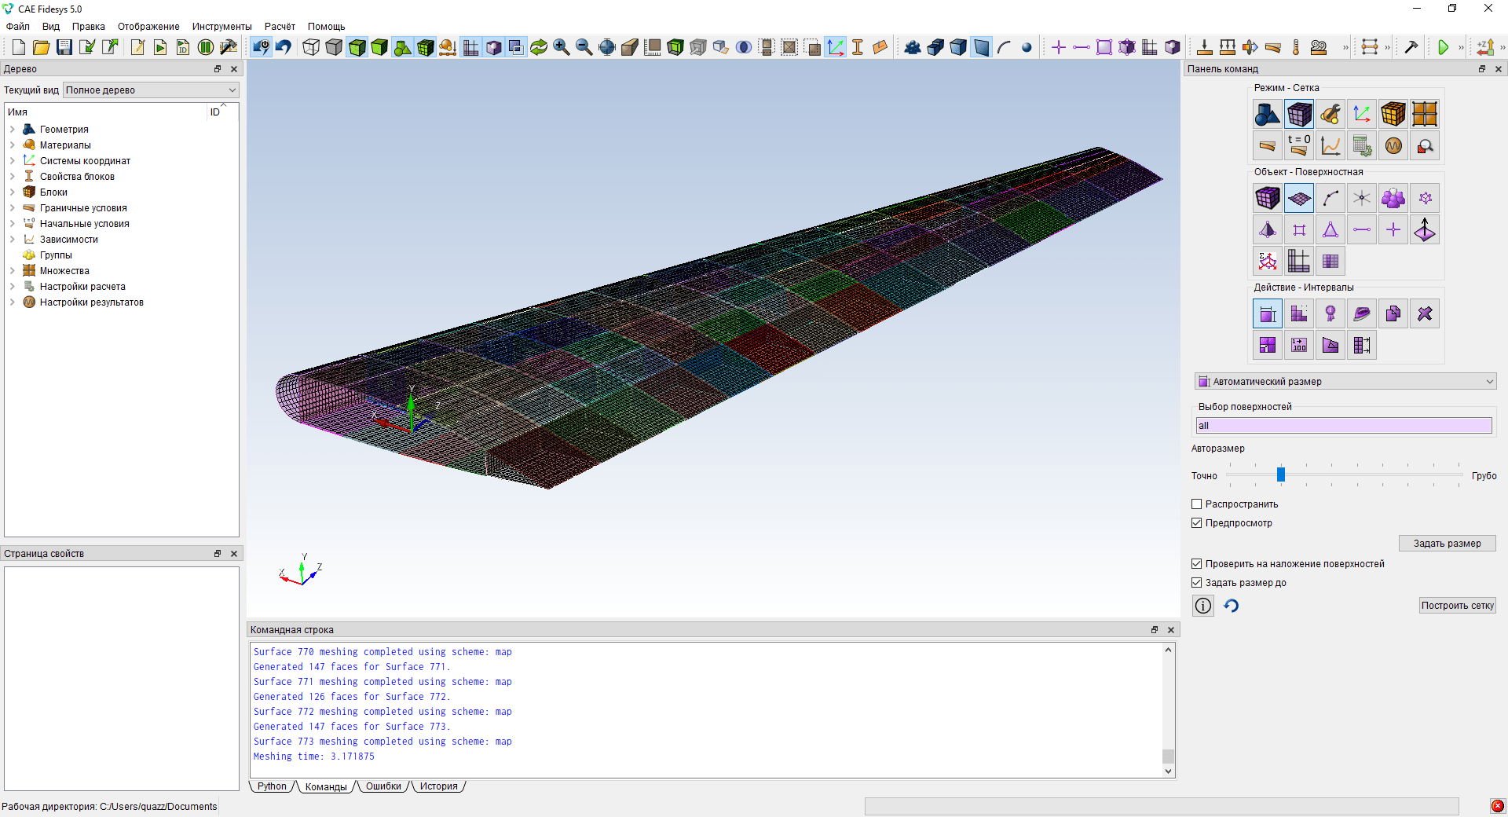Toggle Проверить на наложение поверхностей checkbox

pos(1197,564)
